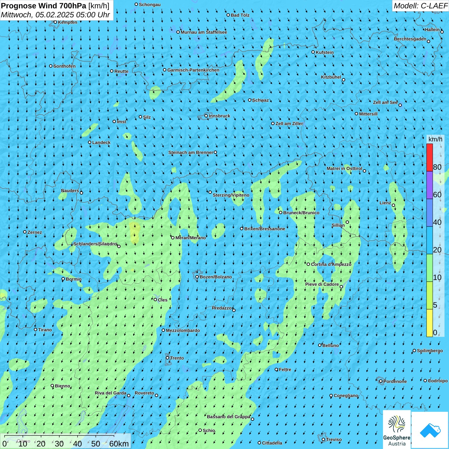The image size is (449, 449).
Task: Click the red legend color band
Action: (x=429, y=157)
